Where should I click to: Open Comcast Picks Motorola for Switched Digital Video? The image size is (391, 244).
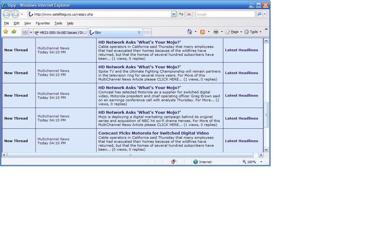(x=154, y=133)
